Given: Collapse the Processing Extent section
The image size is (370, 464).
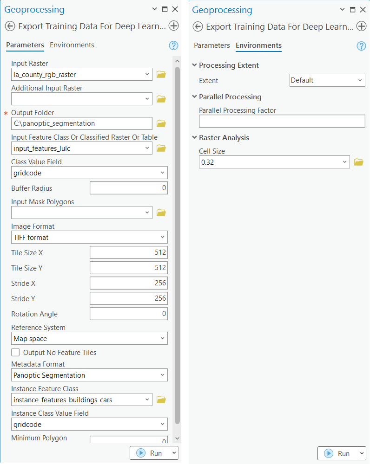Looking at the screenshot, I should (194, 65).
